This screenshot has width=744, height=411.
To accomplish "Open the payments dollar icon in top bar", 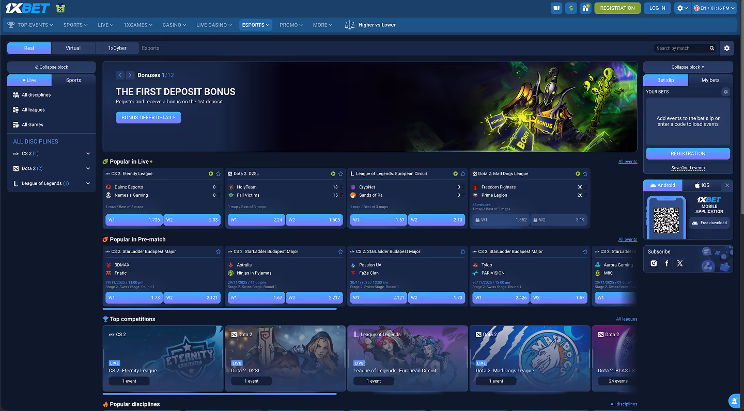I will tap(571, 8).
